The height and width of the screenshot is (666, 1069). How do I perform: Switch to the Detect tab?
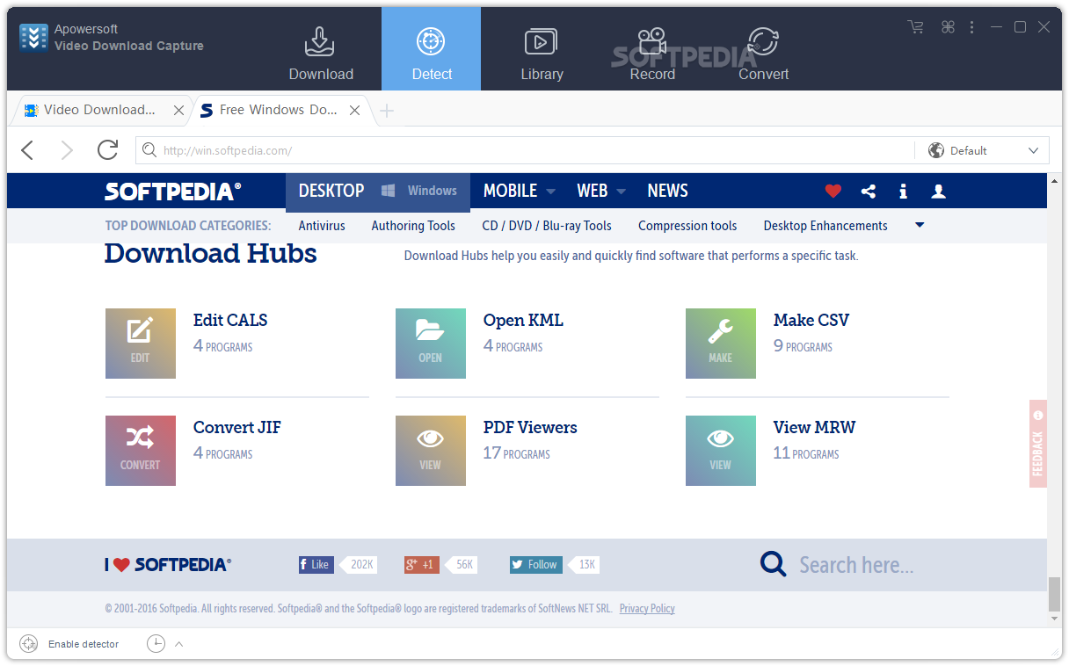(431, 49)
